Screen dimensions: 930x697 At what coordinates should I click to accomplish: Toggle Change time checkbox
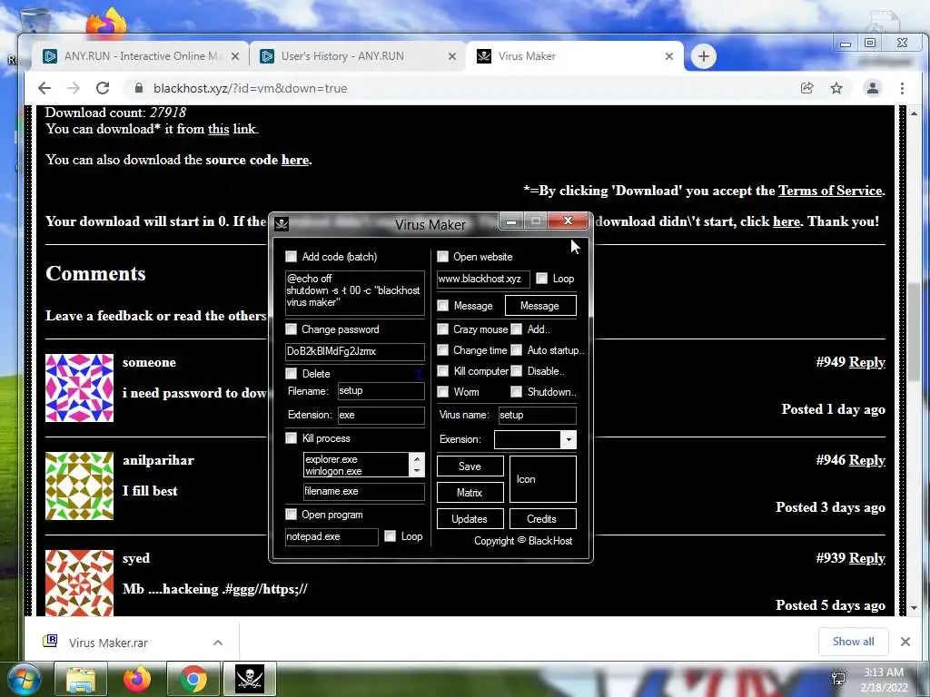tap(442, 349)
